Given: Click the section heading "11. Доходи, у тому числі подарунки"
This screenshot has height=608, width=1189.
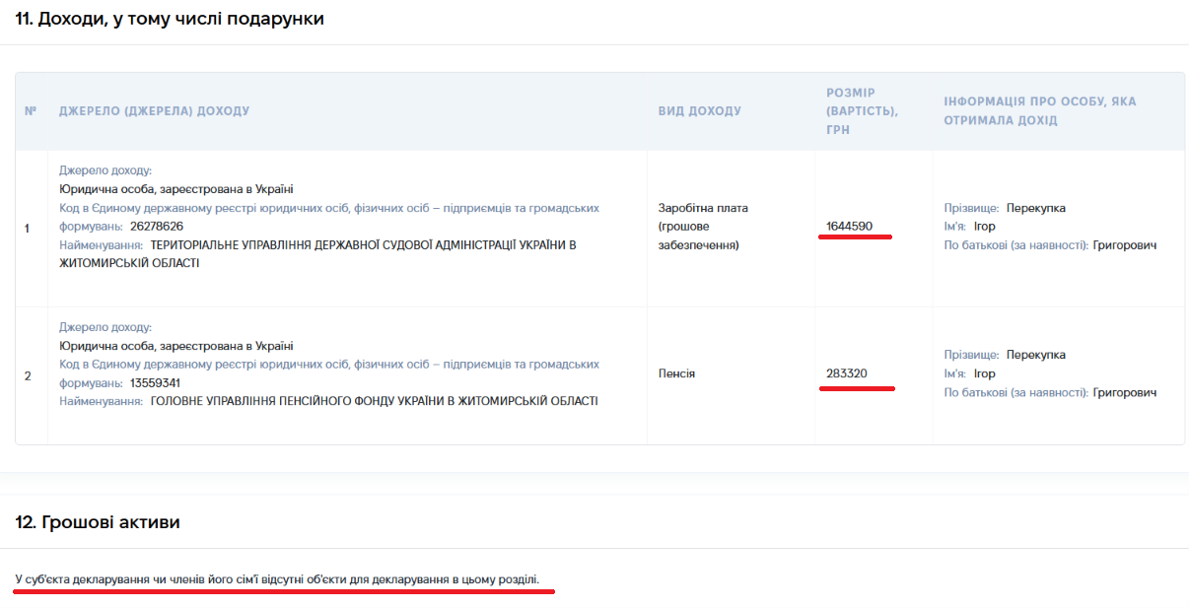Looking at the screenshot, I should 170,19.
